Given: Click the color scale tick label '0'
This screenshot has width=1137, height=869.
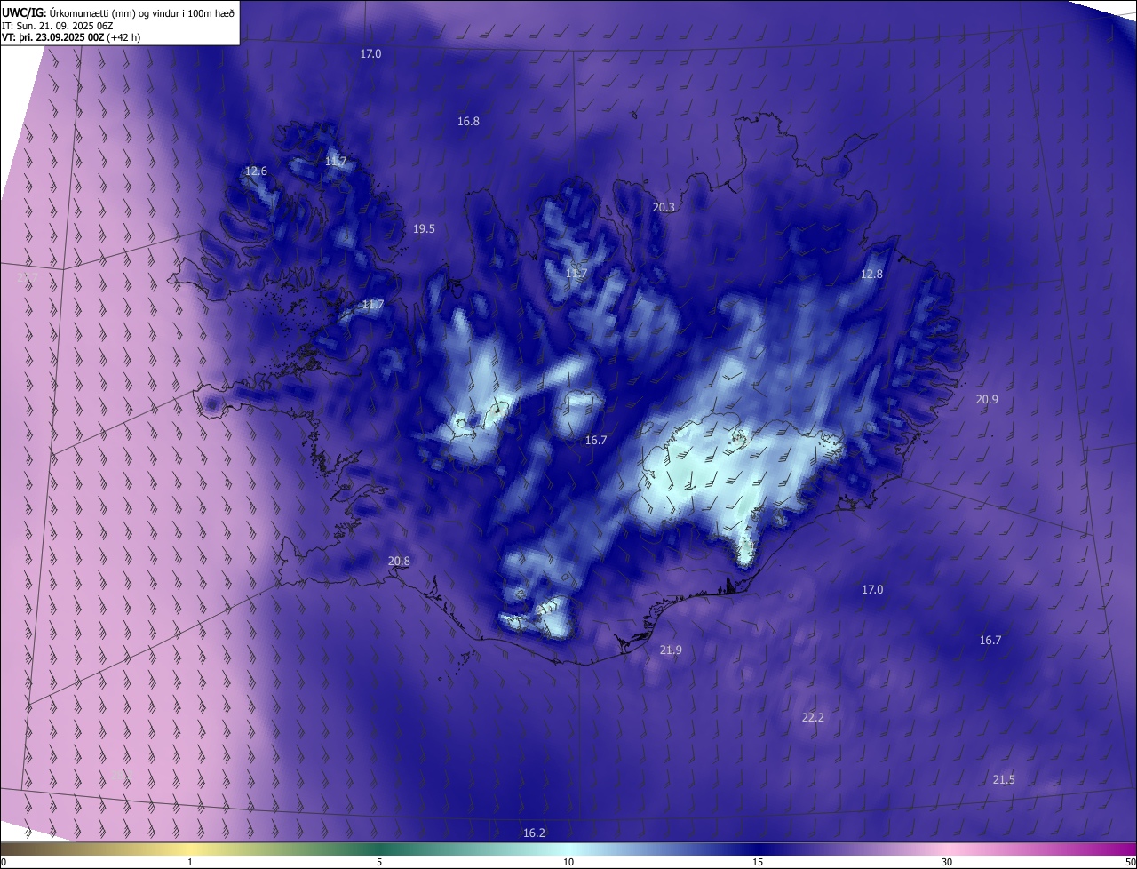Looking at the screenshot, I should point(4,862).
